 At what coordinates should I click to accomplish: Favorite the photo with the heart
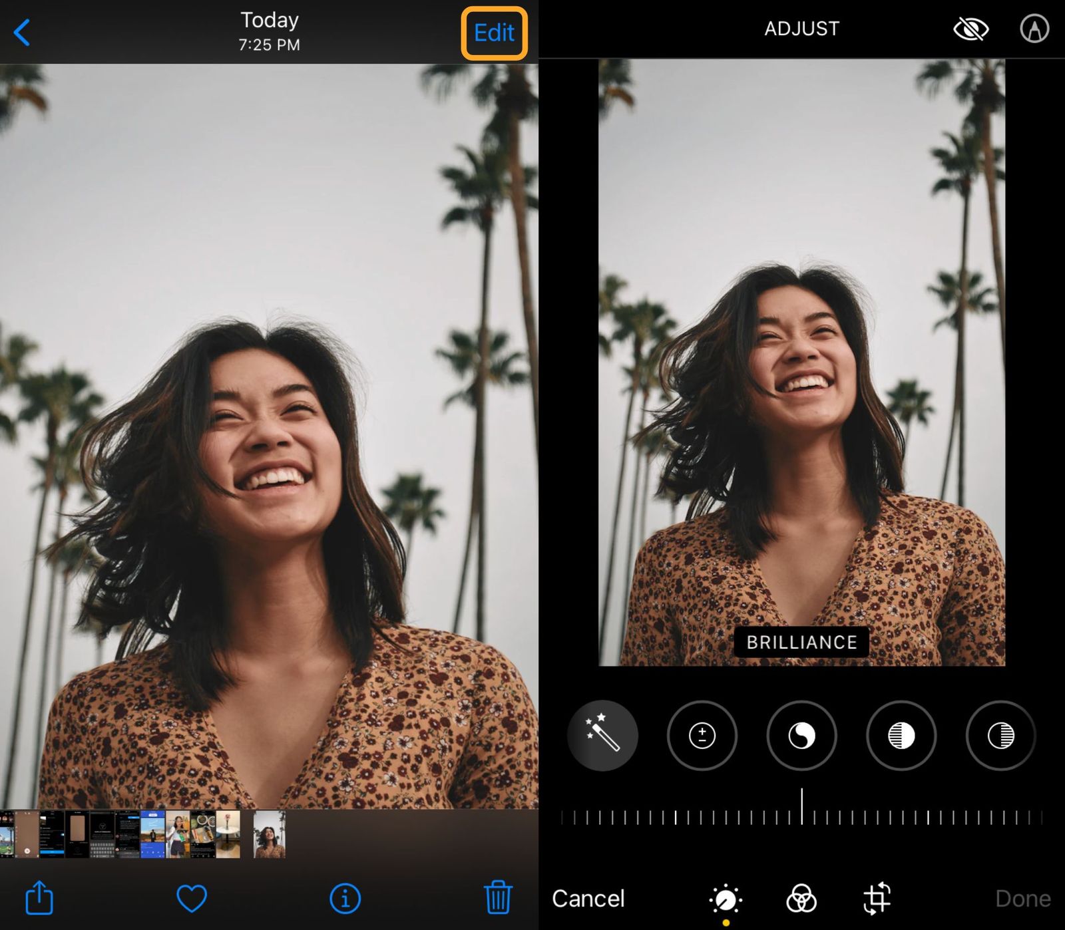(192, 897)
